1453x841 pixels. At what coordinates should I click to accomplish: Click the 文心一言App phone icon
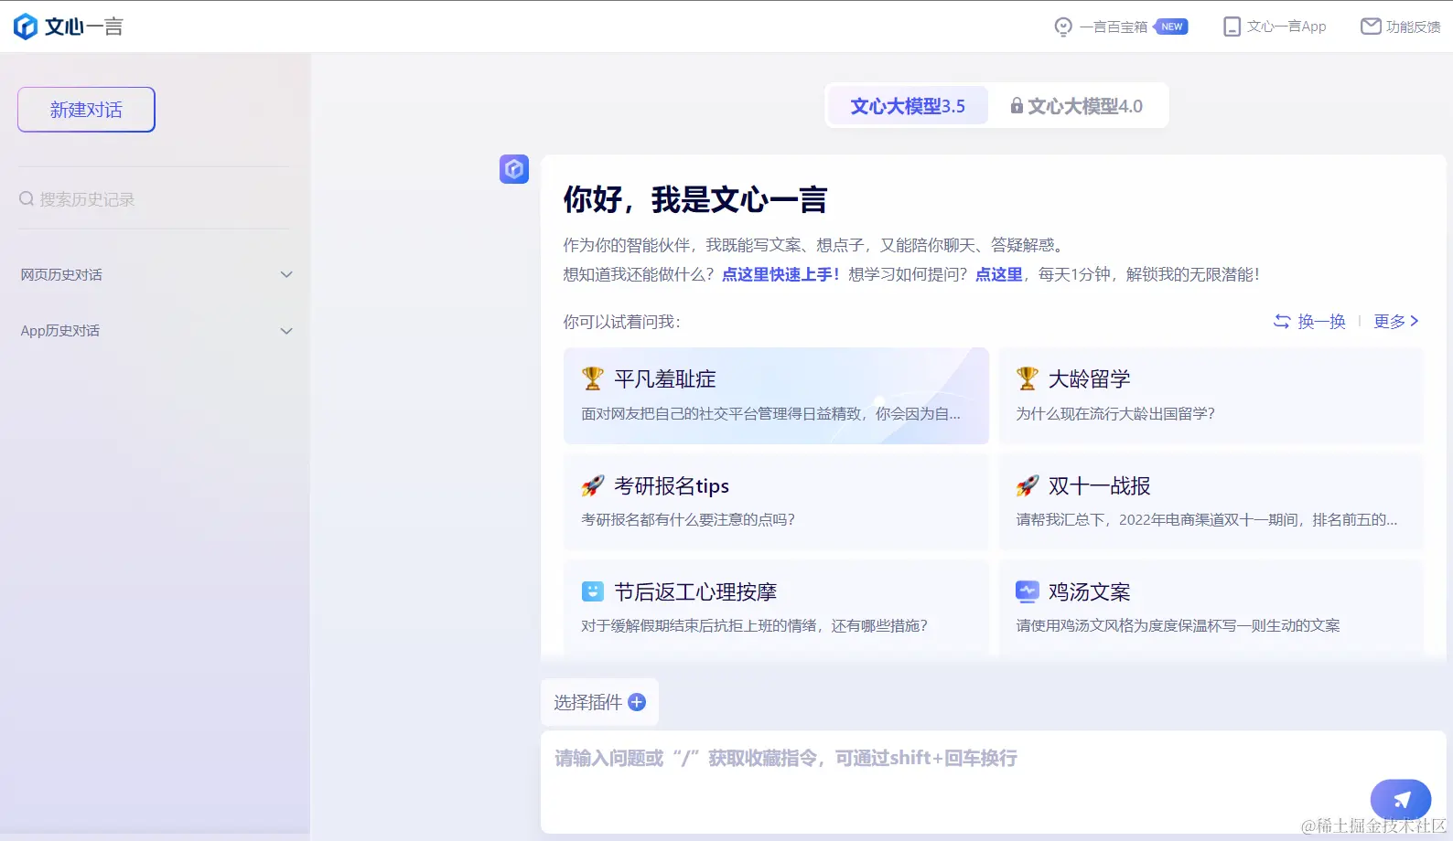1232,27
